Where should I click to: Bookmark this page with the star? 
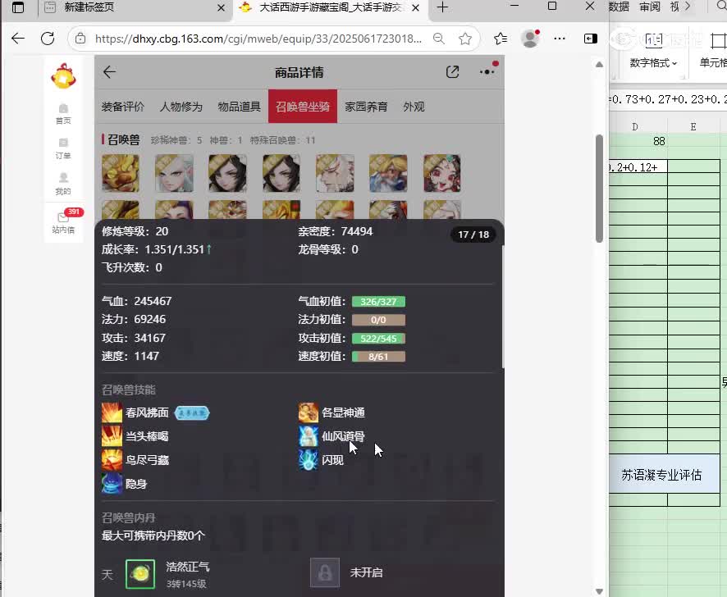[x=465, y=39]
